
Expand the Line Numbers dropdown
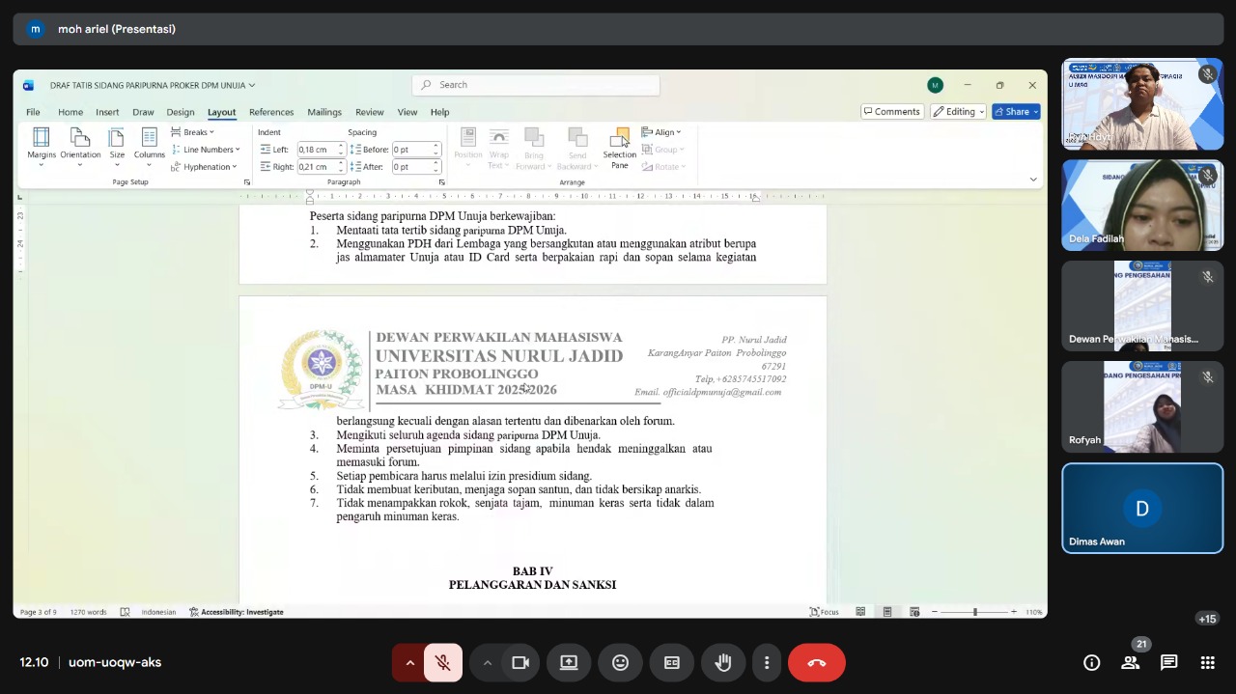coord(206,150)
